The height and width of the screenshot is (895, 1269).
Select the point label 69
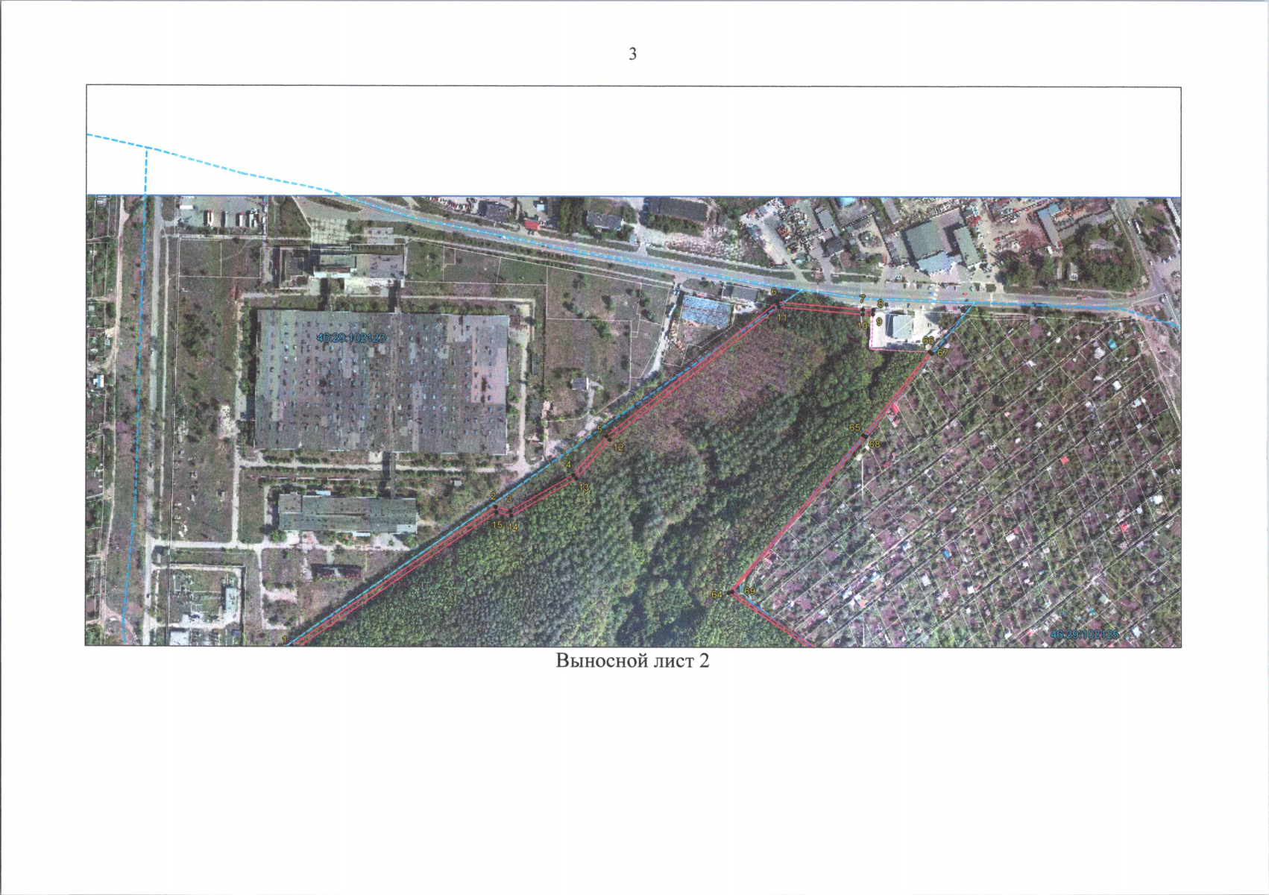pyautogui.click(x=750, y=591)
